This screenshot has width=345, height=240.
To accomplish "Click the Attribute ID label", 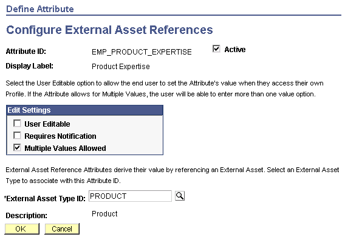I will coord(26,52).
